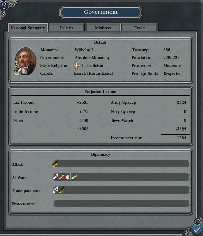This screenshot has height=236, width=203.
Task: Select second red flag in At War row
Action: [62, 177]
